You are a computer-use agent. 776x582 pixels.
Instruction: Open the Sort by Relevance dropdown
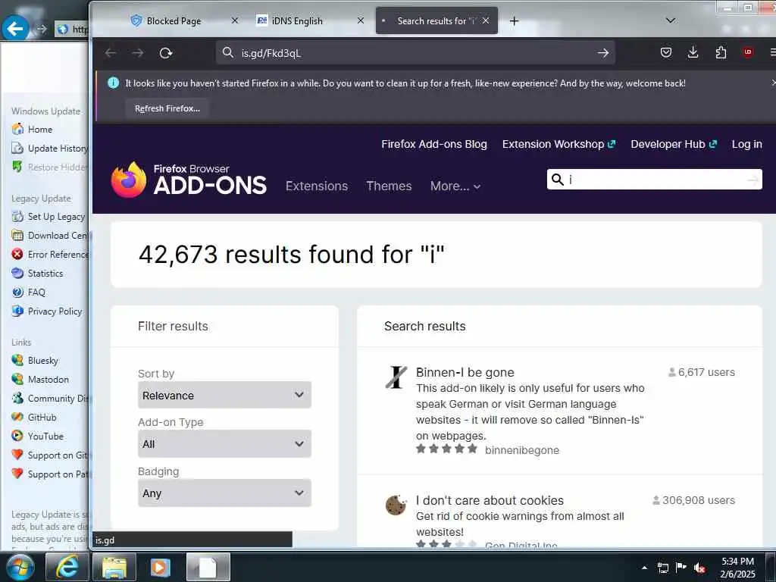click(224, 395)
